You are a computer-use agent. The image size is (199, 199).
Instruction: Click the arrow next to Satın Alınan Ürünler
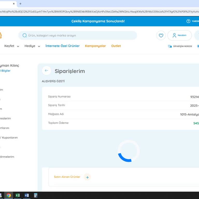[87, 177]
